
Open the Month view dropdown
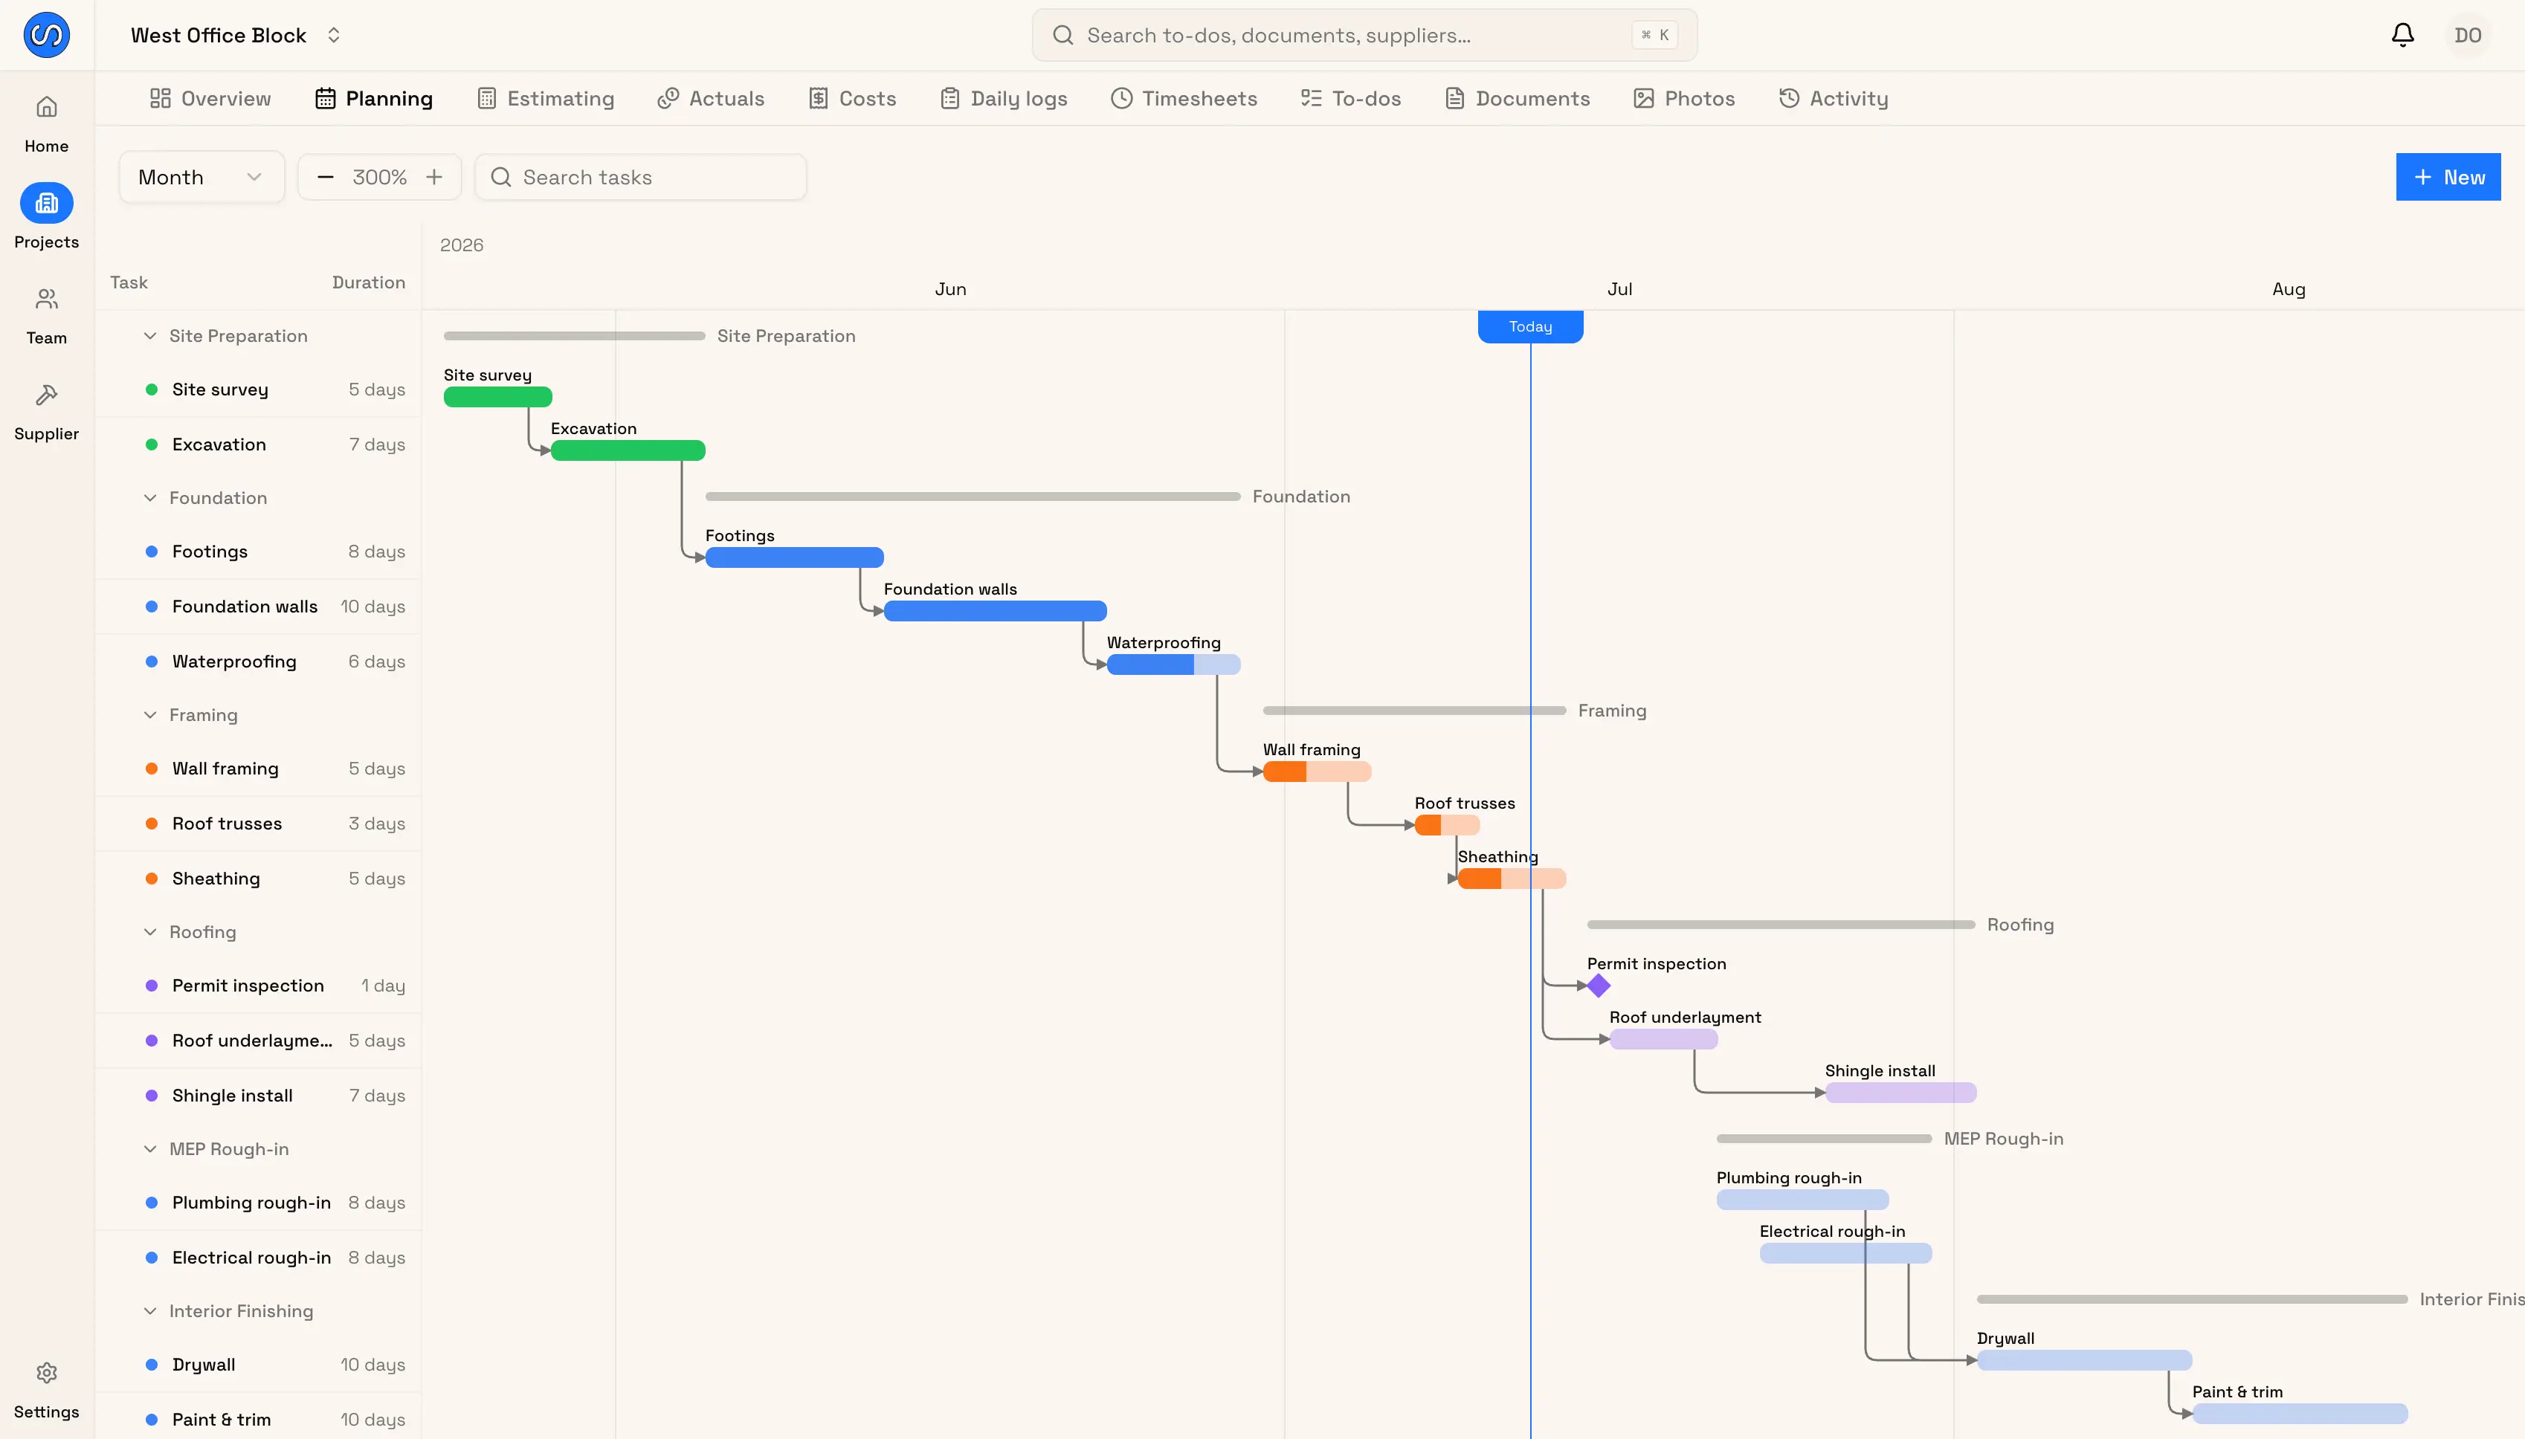(201, 177)
